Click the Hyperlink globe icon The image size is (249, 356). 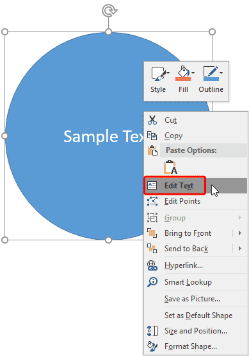tap(152, 265)
